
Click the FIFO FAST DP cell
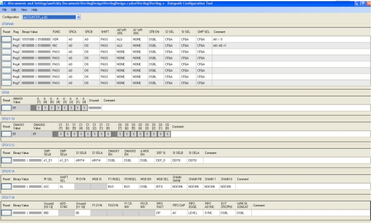click(163, 213)
